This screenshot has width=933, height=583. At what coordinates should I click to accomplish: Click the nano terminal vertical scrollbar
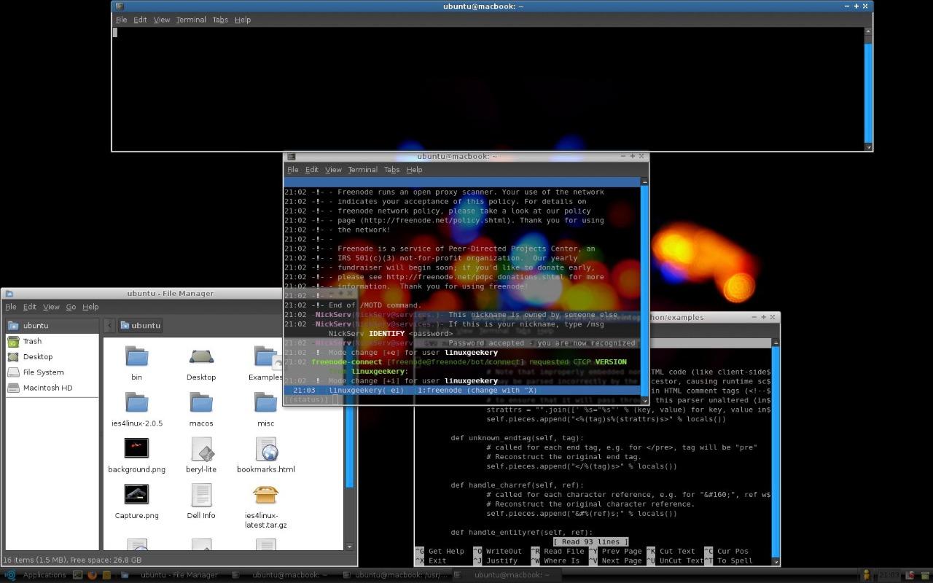tap(776, 452)
